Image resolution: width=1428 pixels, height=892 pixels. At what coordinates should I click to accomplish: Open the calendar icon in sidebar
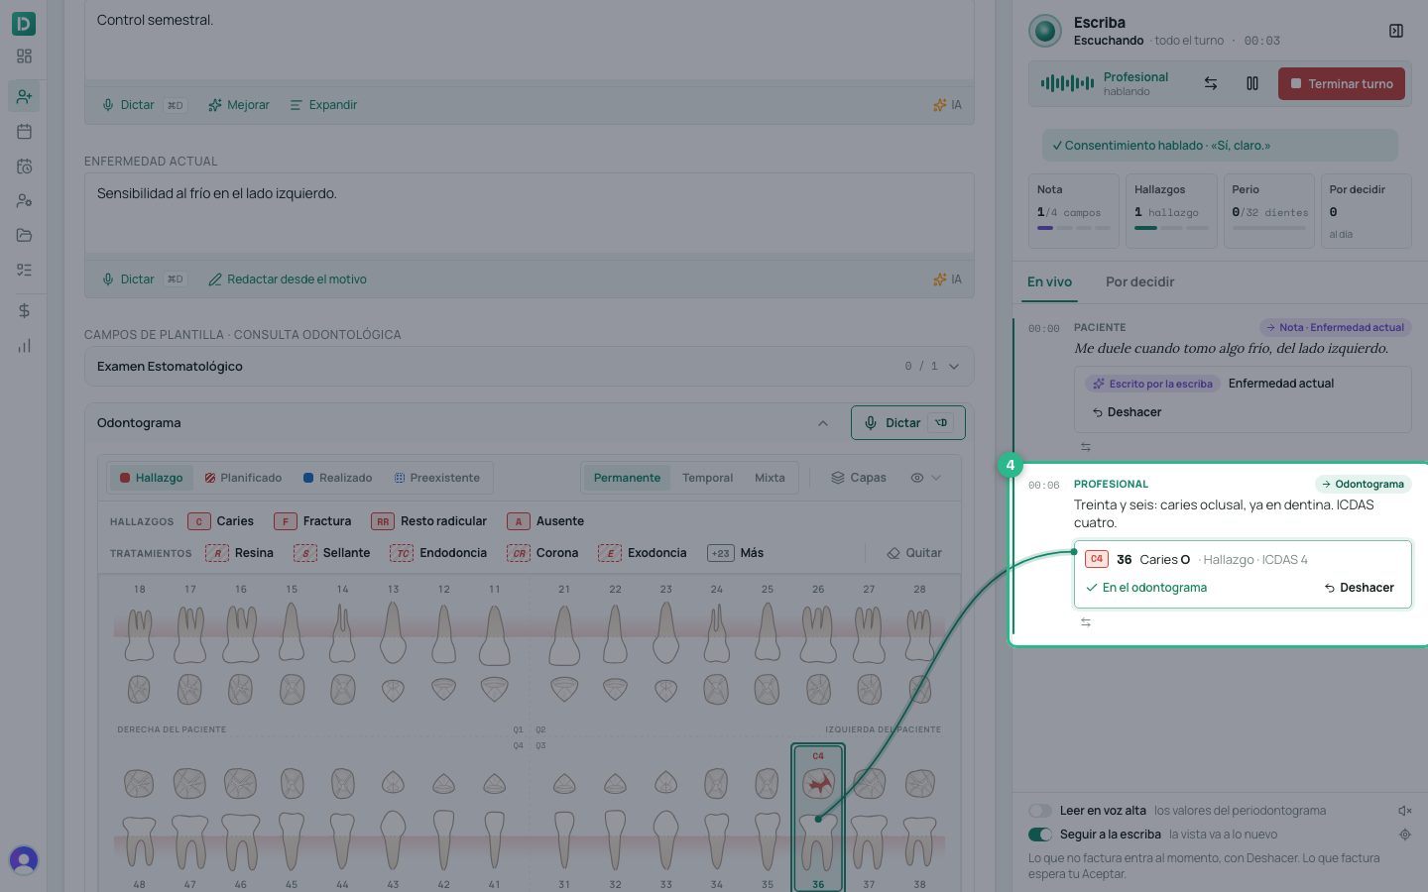coord(24,131)
